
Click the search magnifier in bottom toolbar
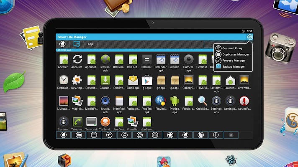coord(124,135)
